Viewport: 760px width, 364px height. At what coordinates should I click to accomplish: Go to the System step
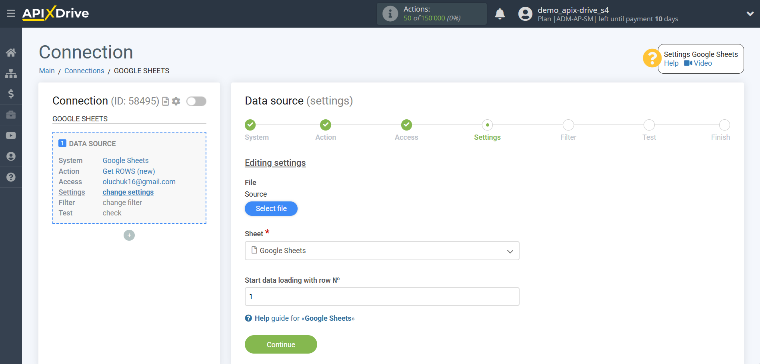click(x=250, y=125)
